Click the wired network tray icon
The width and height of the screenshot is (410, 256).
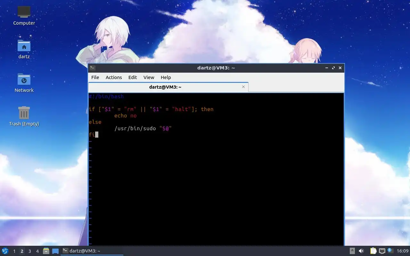382,251
